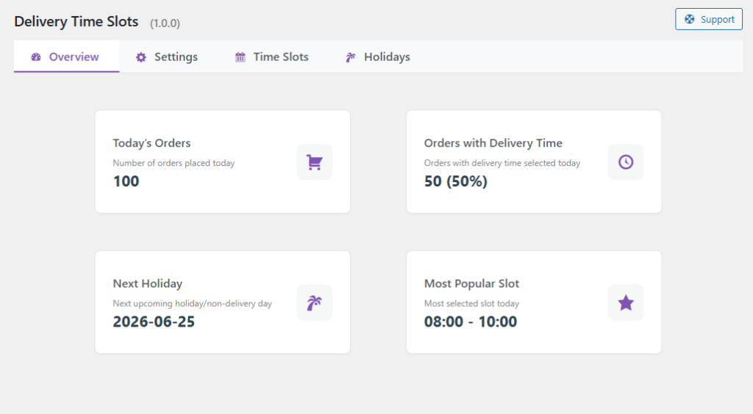Open the Time Slots tab
Image resolution: width=753 pixels, height=414 pixels.
pos(281,57)
